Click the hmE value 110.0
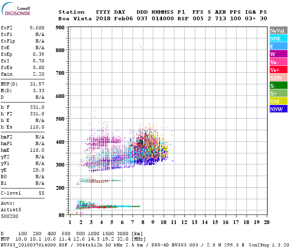The width and height of the screenshot is (290, 248). [37, 150]
